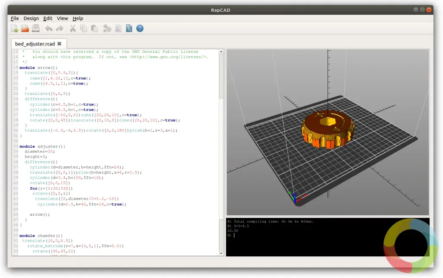The width and height of the screenshot is (443, 278).
Task: Redo the last undone edit
Action: pos(60,28)
